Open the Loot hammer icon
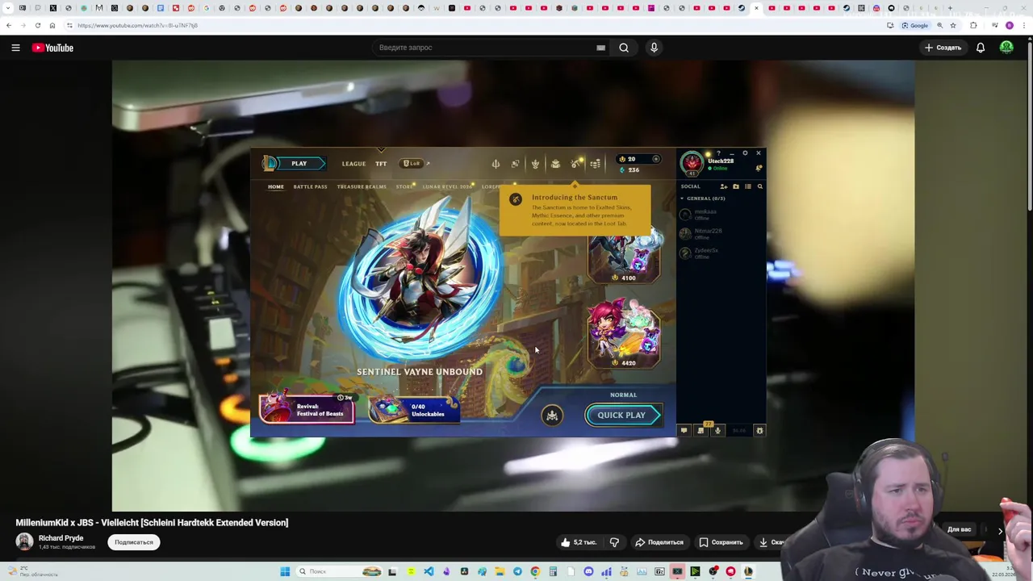 575,164
